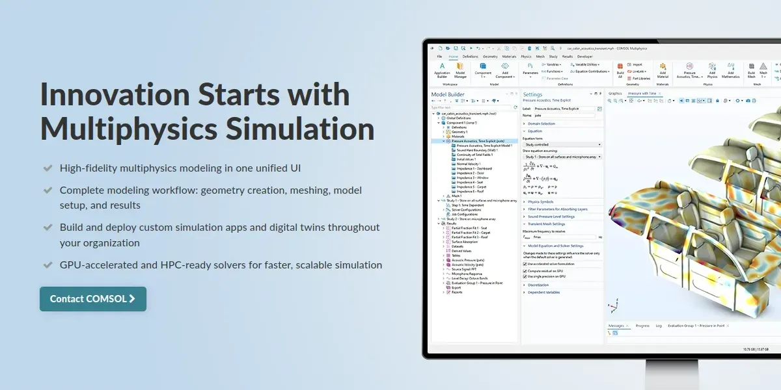This screenshot has width=781, height=390.
Task: Select Acoustic Pressure (pate) results node
Action: (x=465, y=260)
